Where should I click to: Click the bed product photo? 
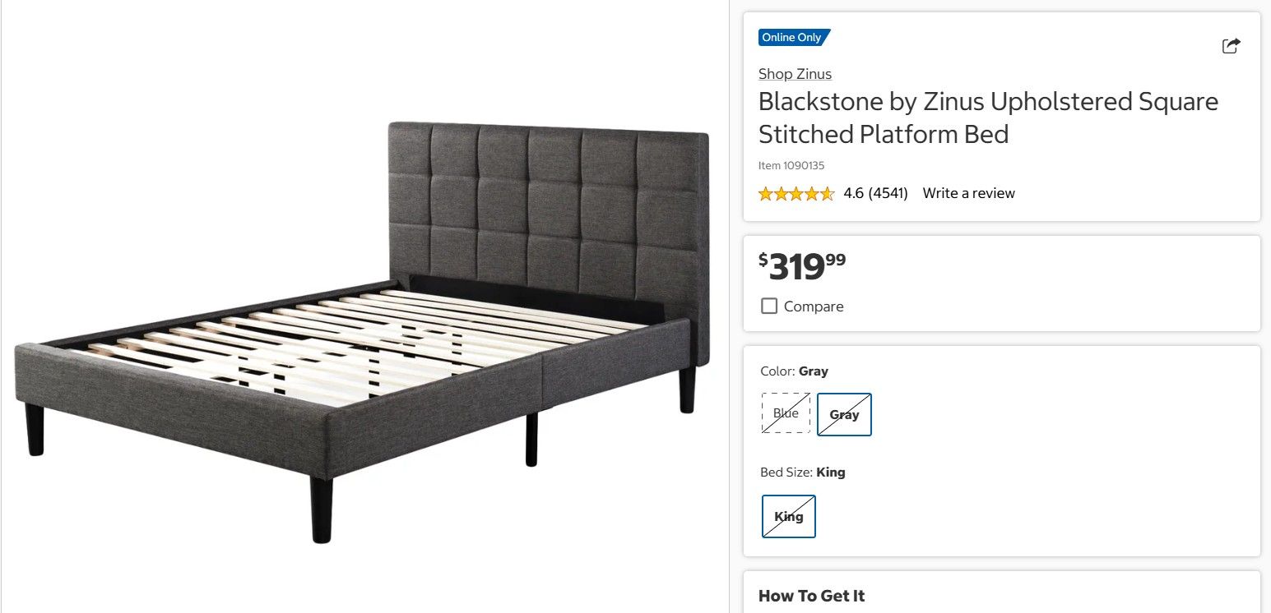click(362, 329)
